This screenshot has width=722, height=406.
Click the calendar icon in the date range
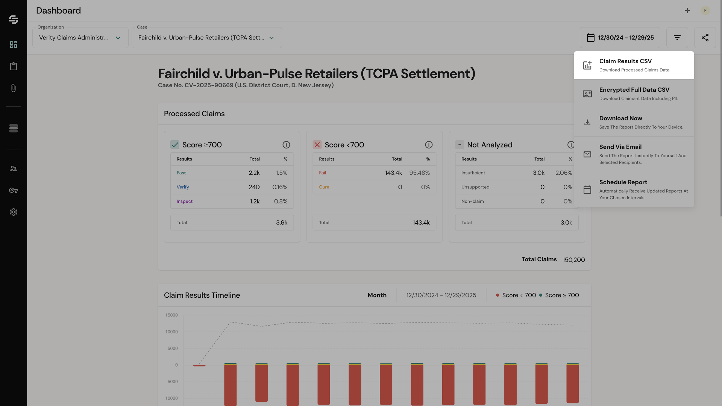591,38
